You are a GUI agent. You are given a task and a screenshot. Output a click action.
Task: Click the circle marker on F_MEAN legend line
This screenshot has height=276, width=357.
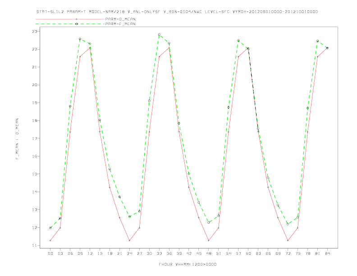pos(77,24)
